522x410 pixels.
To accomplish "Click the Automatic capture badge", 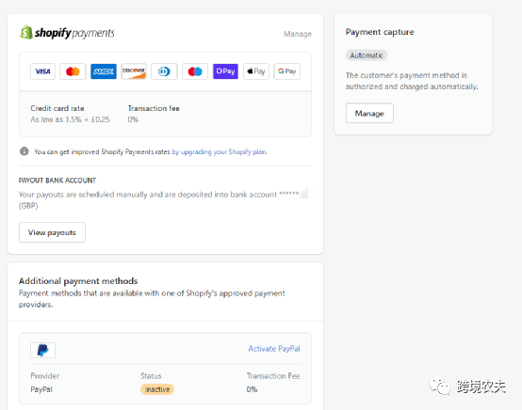I will pyautogui.click(x=367, y=55).
